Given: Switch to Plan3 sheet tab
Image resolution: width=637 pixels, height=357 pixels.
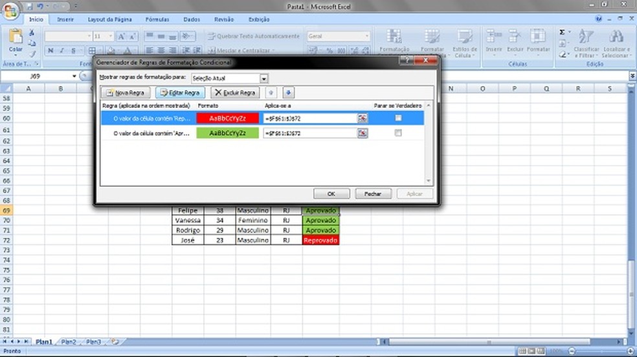Looking at the screenshot, I should (93, 342).
